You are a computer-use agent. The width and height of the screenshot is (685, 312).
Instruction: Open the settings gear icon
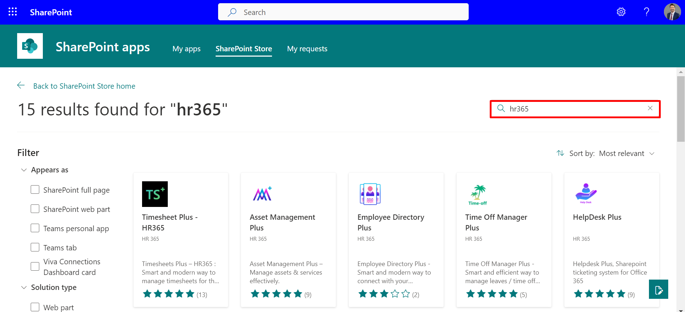[621, 12]
